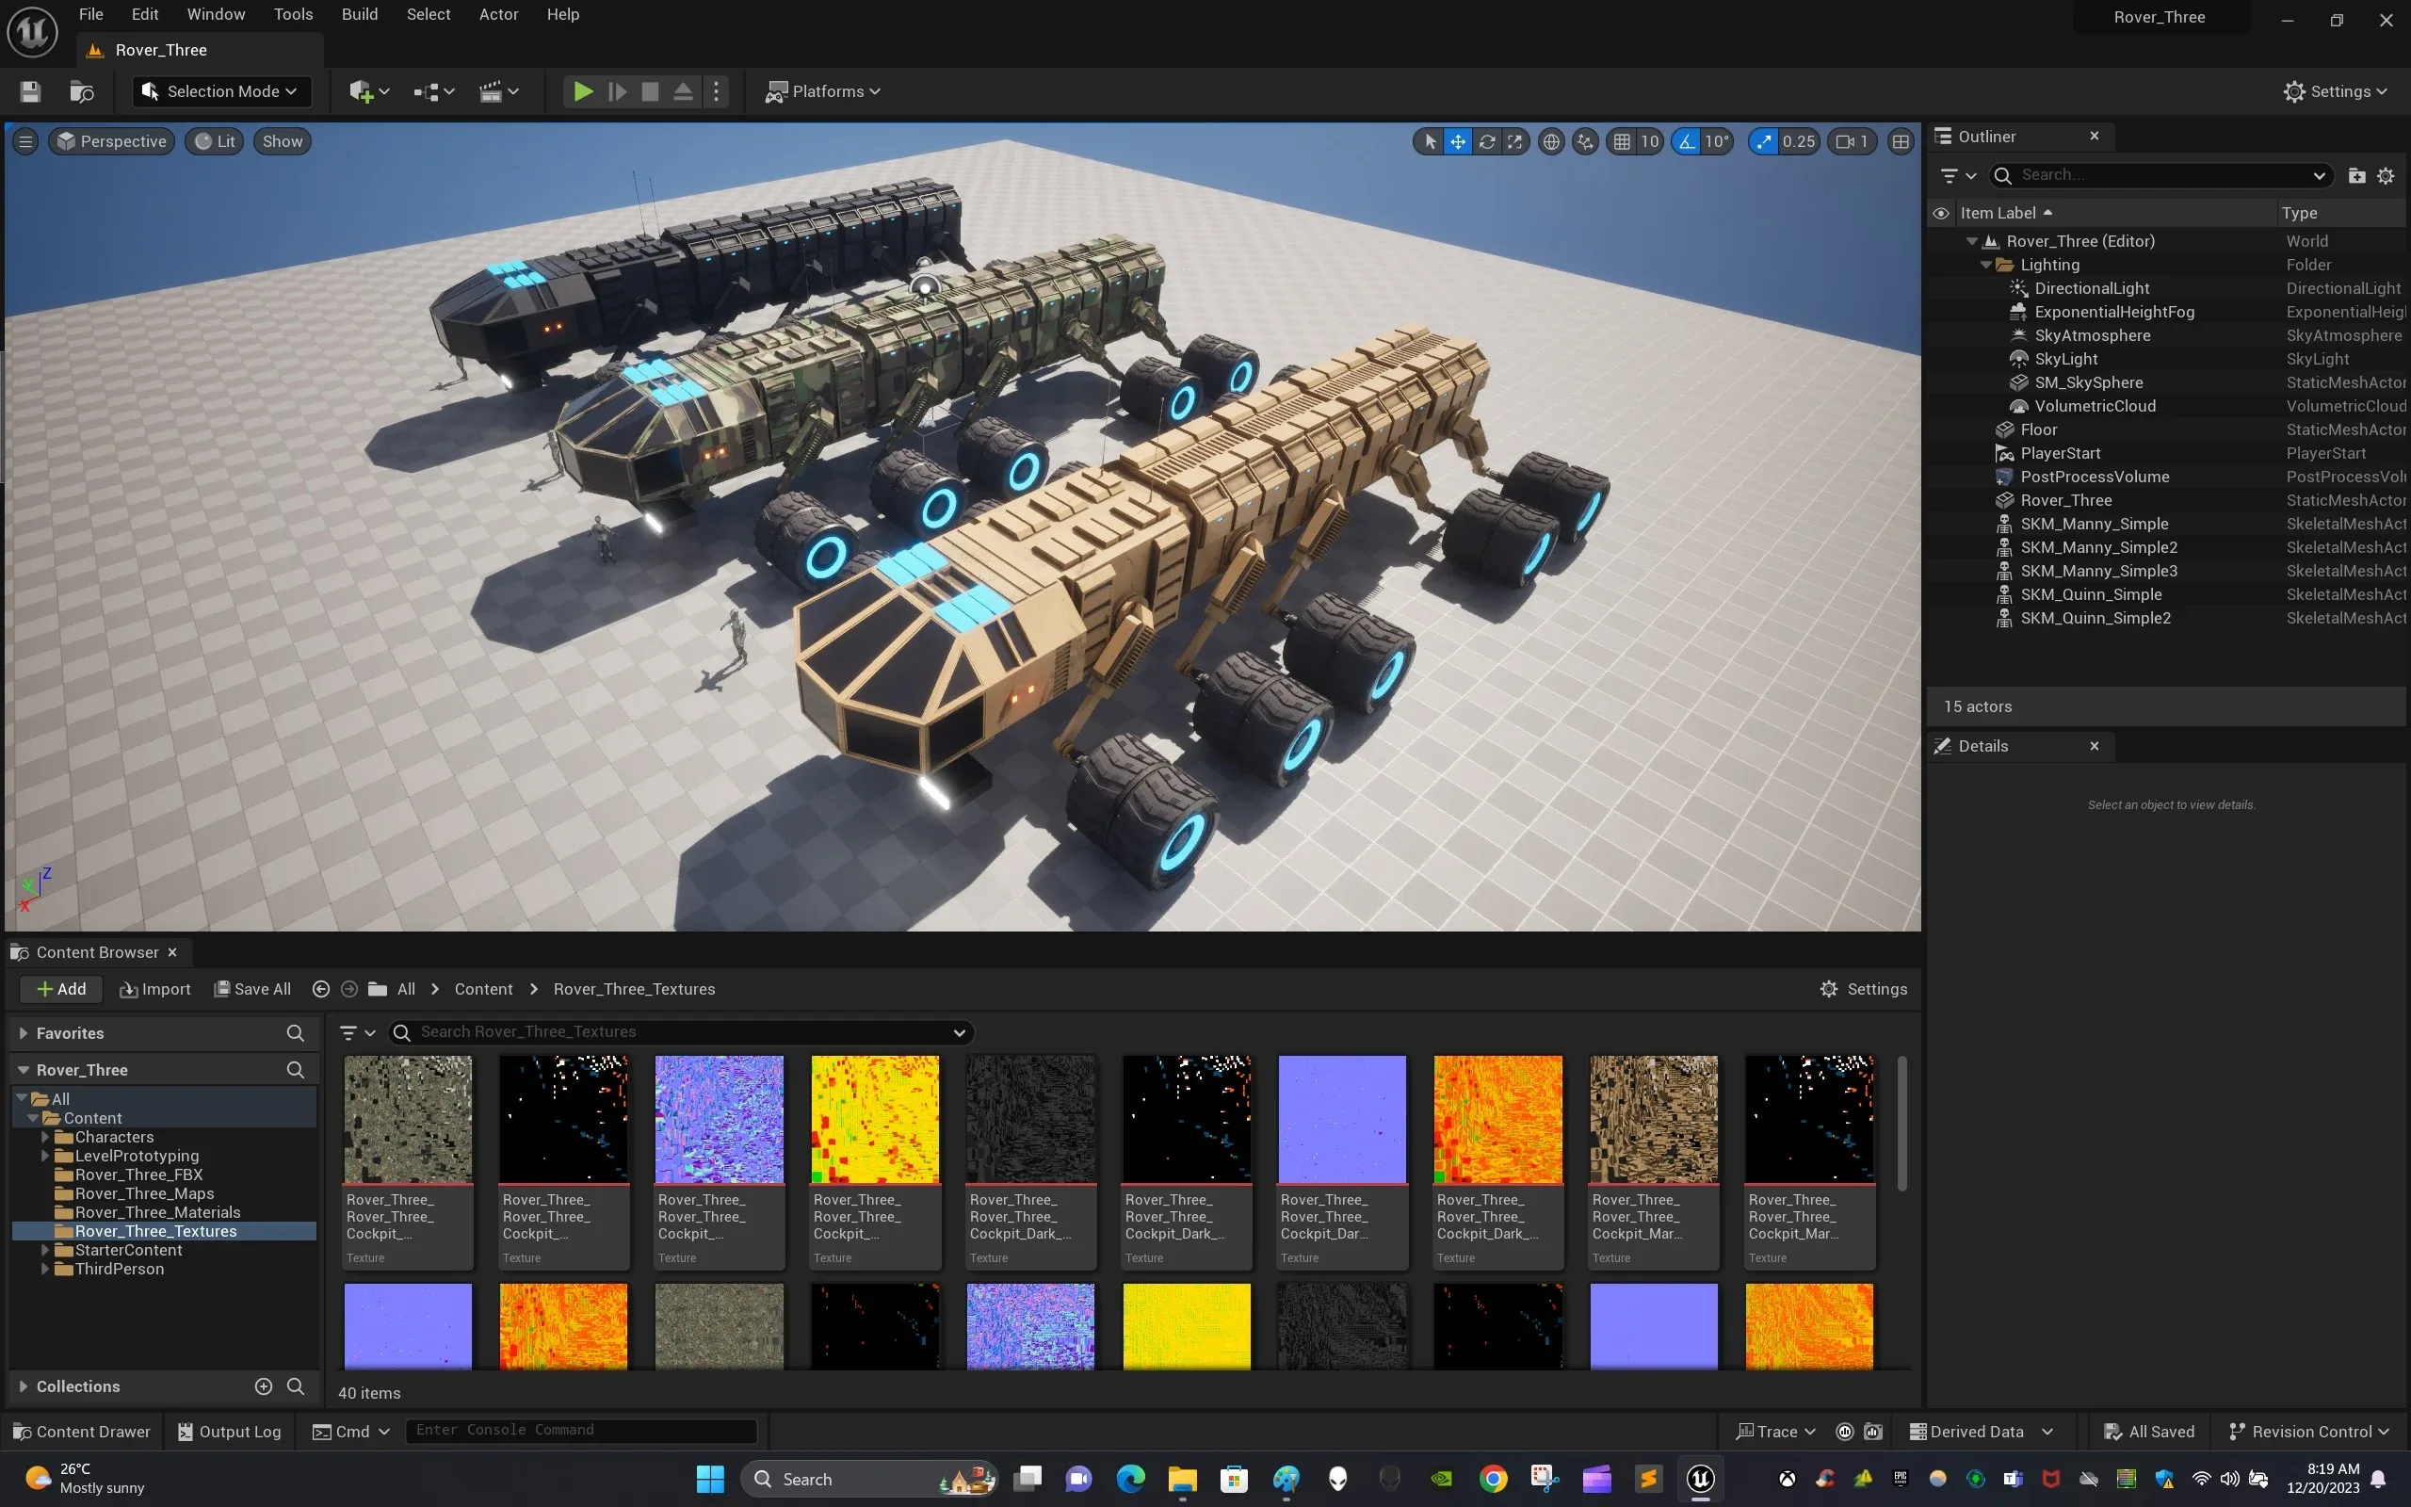Click the green Play button
Screen dimensions: 2411x1507
[x=583, y=91]
